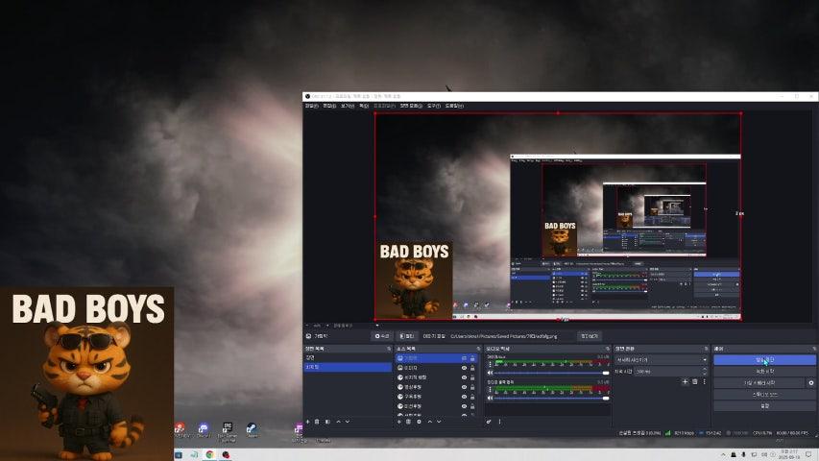This screenshot has width=819, height=461.
Task: Click the image file path field
Action: [x=512, y=336]
